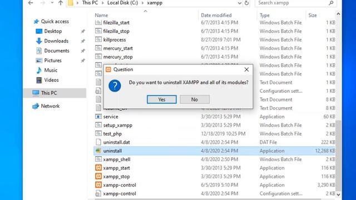Click the DAT File type cell

268,142
